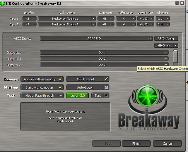Click the Breakaway green orb title bar icon

(x=3, y=3)
